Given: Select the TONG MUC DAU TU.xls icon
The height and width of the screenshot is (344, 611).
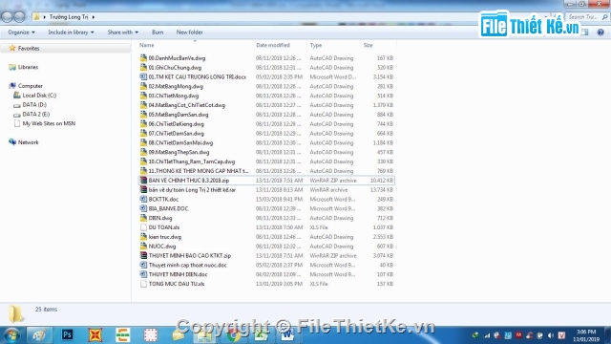Looking at the screenshot, I should [143, 284].
